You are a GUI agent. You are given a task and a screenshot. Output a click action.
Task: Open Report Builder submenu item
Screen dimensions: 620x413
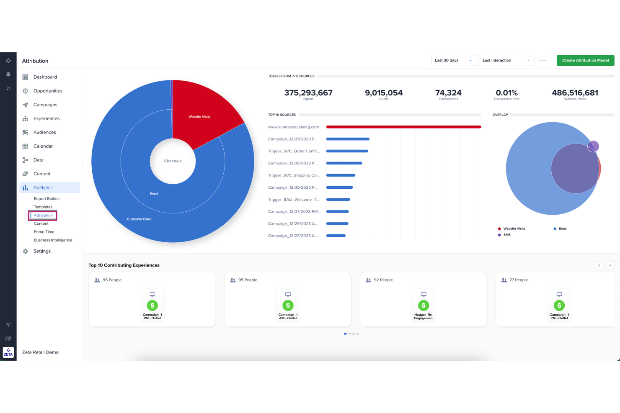pos(47,199)
